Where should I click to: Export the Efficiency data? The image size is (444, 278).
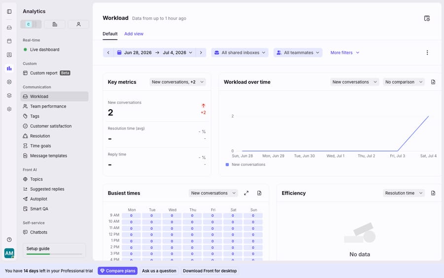click(433, 193)
